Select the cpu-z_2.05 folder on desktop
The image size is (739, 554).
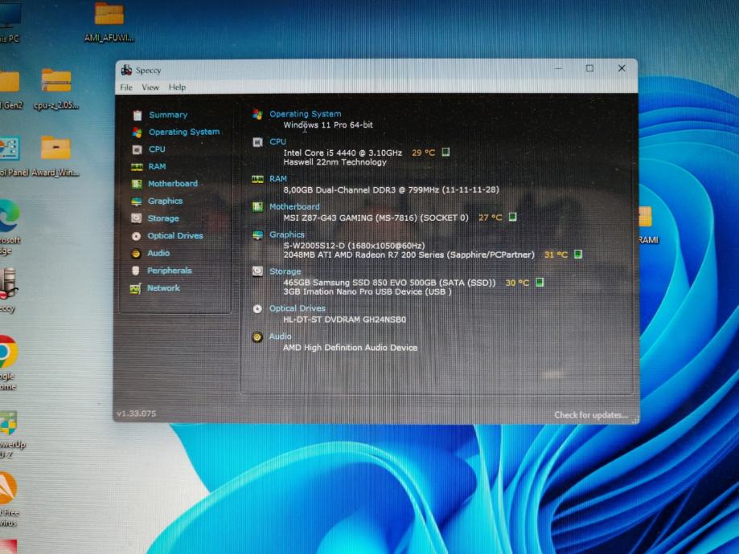click(56, 89)
